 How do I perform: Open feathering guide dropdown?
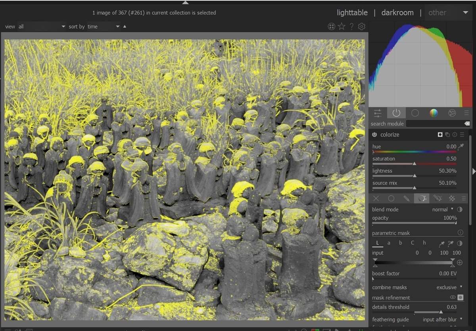443,319
